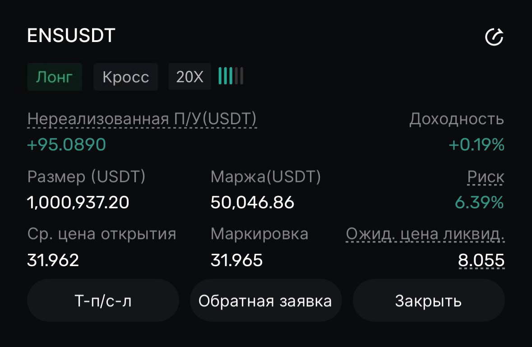Screen dimensions: 532x347
Task: Open the Т-п/с-л settings
Action: [103, 300]
